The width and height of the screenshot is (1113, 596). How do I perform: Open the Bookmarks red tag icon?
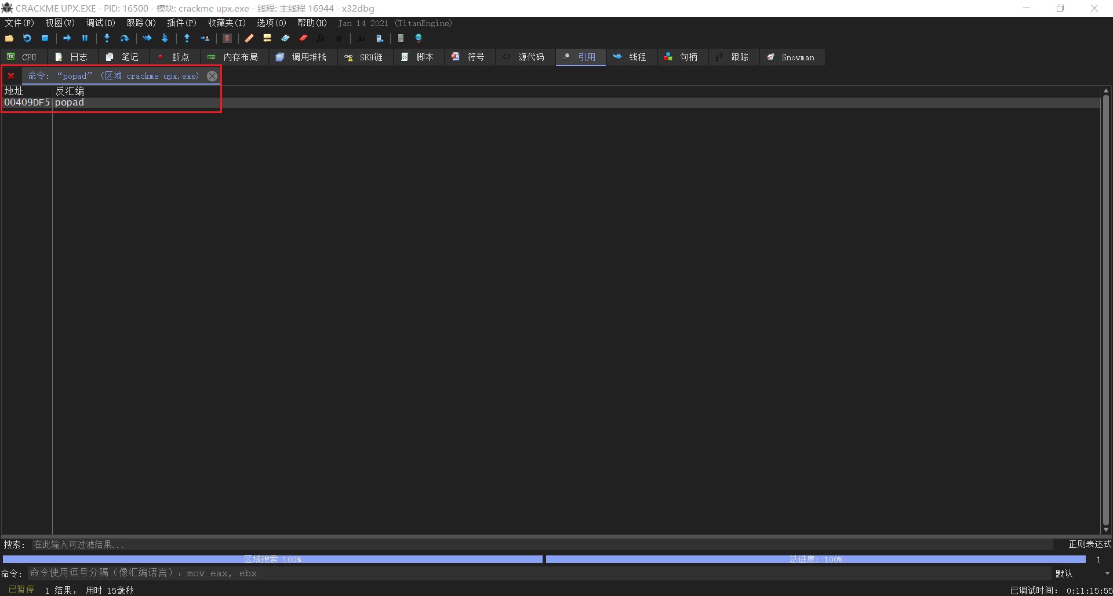tap(303, 38)
